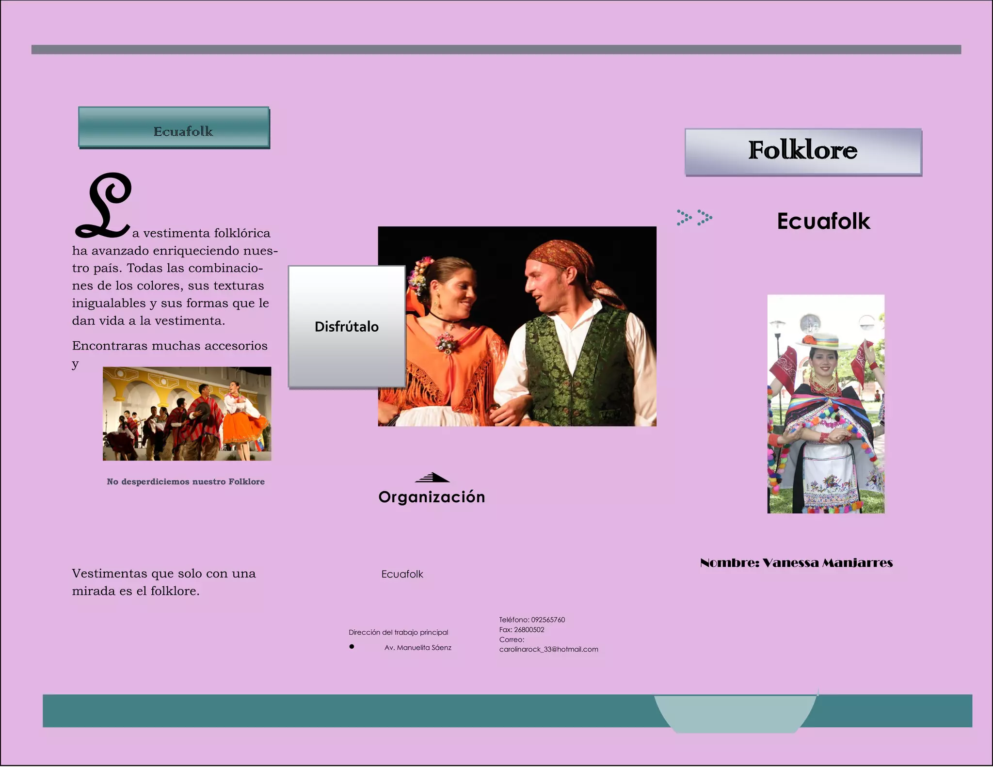Click the large decorative letter L
The height and width of the screenshot is (767, 993).
104,206
